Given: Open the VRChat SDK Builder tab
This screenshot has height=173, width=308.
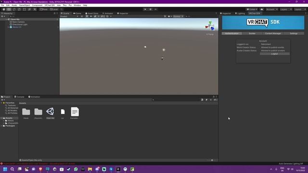Looking at the screenshot, I should click(252, 33).
